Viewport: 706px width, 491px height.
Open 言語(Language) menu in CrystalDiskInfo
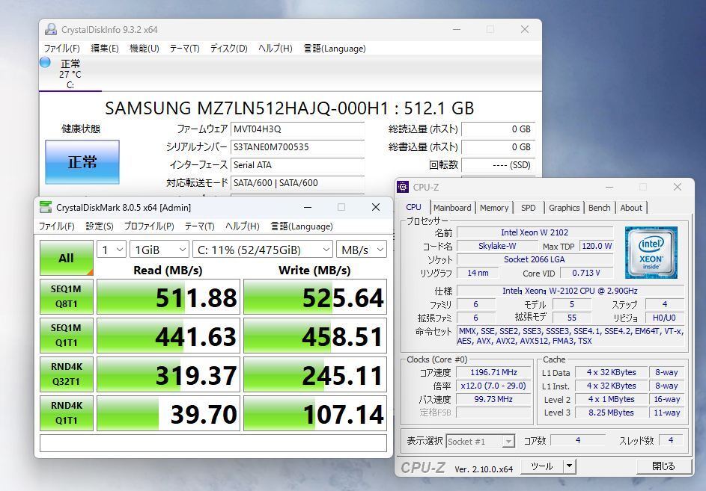tap(335, 48)
